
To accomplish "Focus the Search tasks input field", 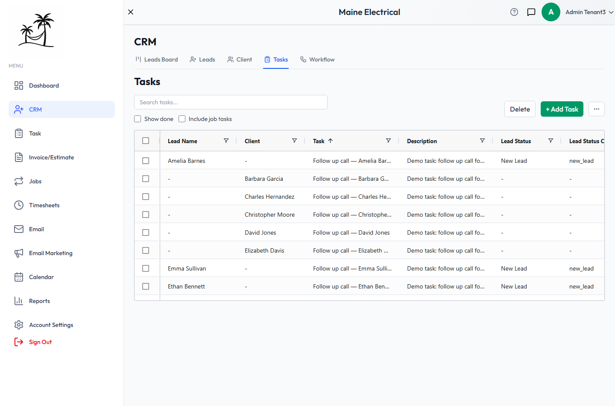I will coord(231,102).
